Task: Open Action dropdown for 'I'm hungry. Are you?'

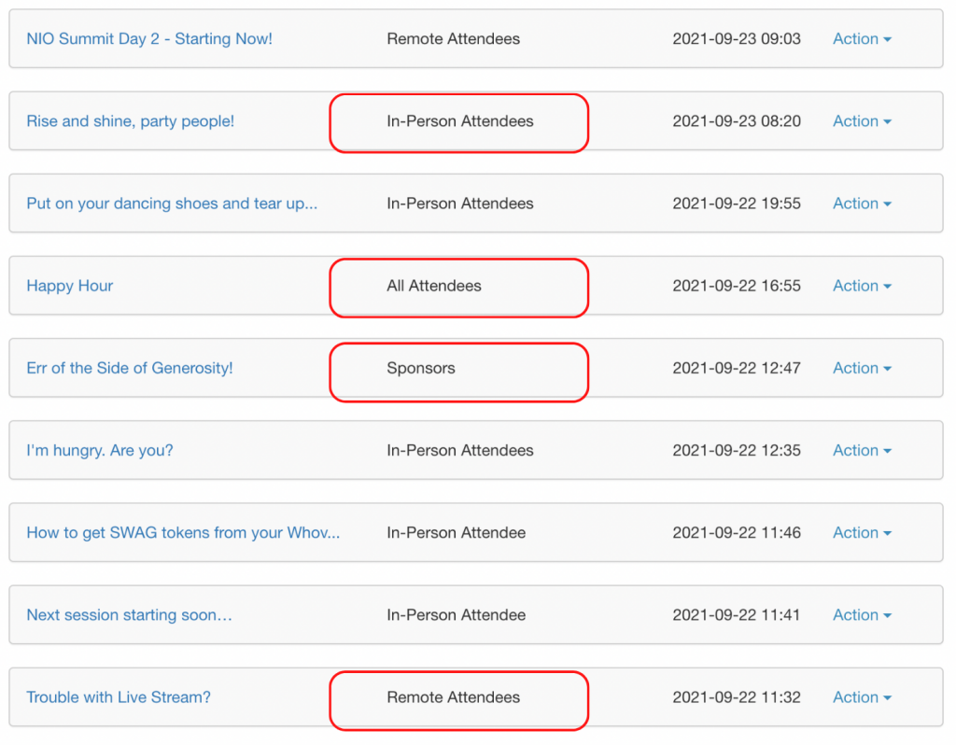Action: click(861, 450)
